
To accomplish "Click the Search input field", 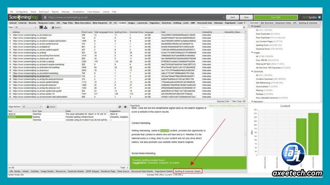I will (221, 27).
